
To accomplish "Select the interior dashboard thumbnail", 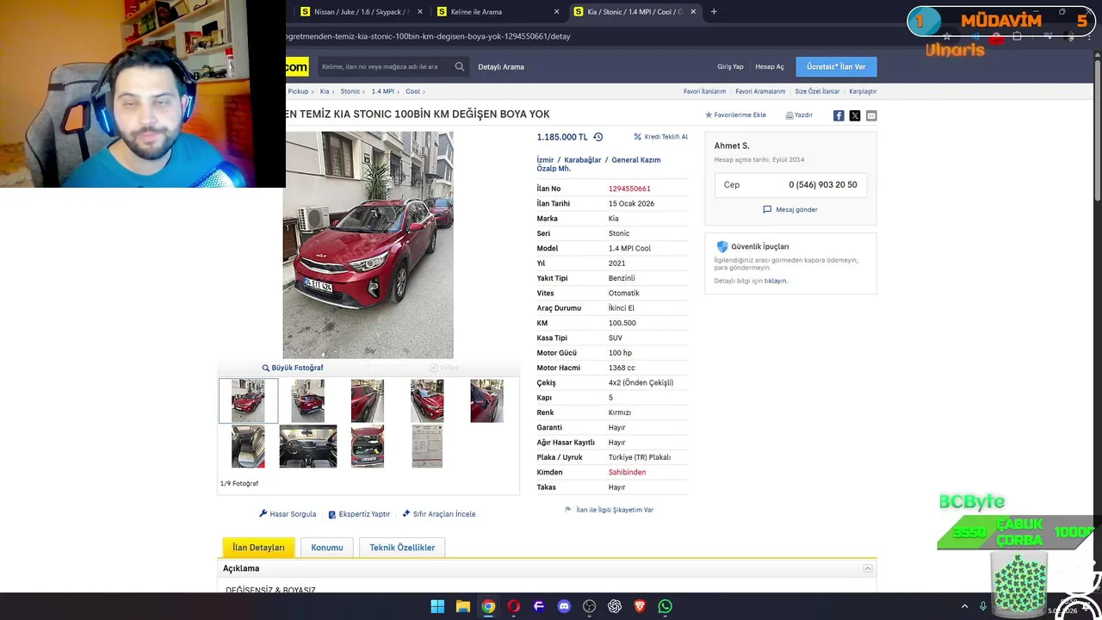I will tap(308, 446).
